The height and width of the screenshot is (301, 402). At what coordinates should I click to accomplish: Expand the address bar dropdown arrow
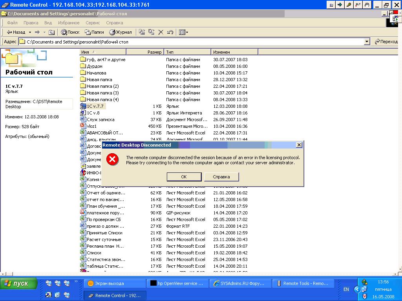point(367,42)
